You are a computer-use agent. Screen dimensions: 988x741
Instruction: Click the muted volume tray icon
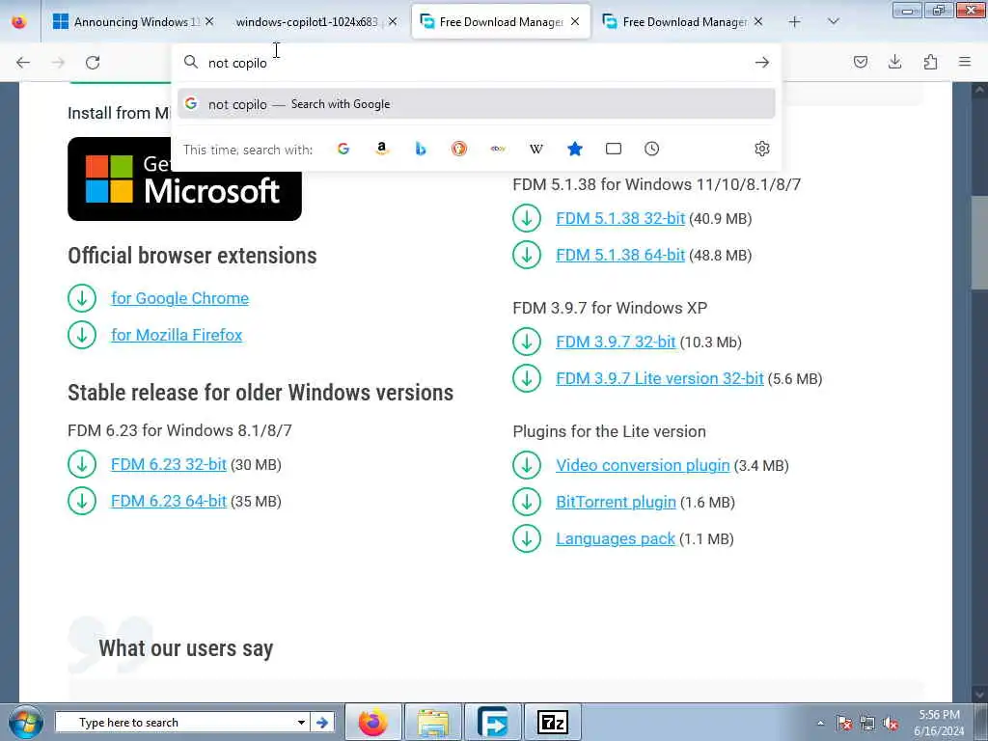[x=891, y=724]
